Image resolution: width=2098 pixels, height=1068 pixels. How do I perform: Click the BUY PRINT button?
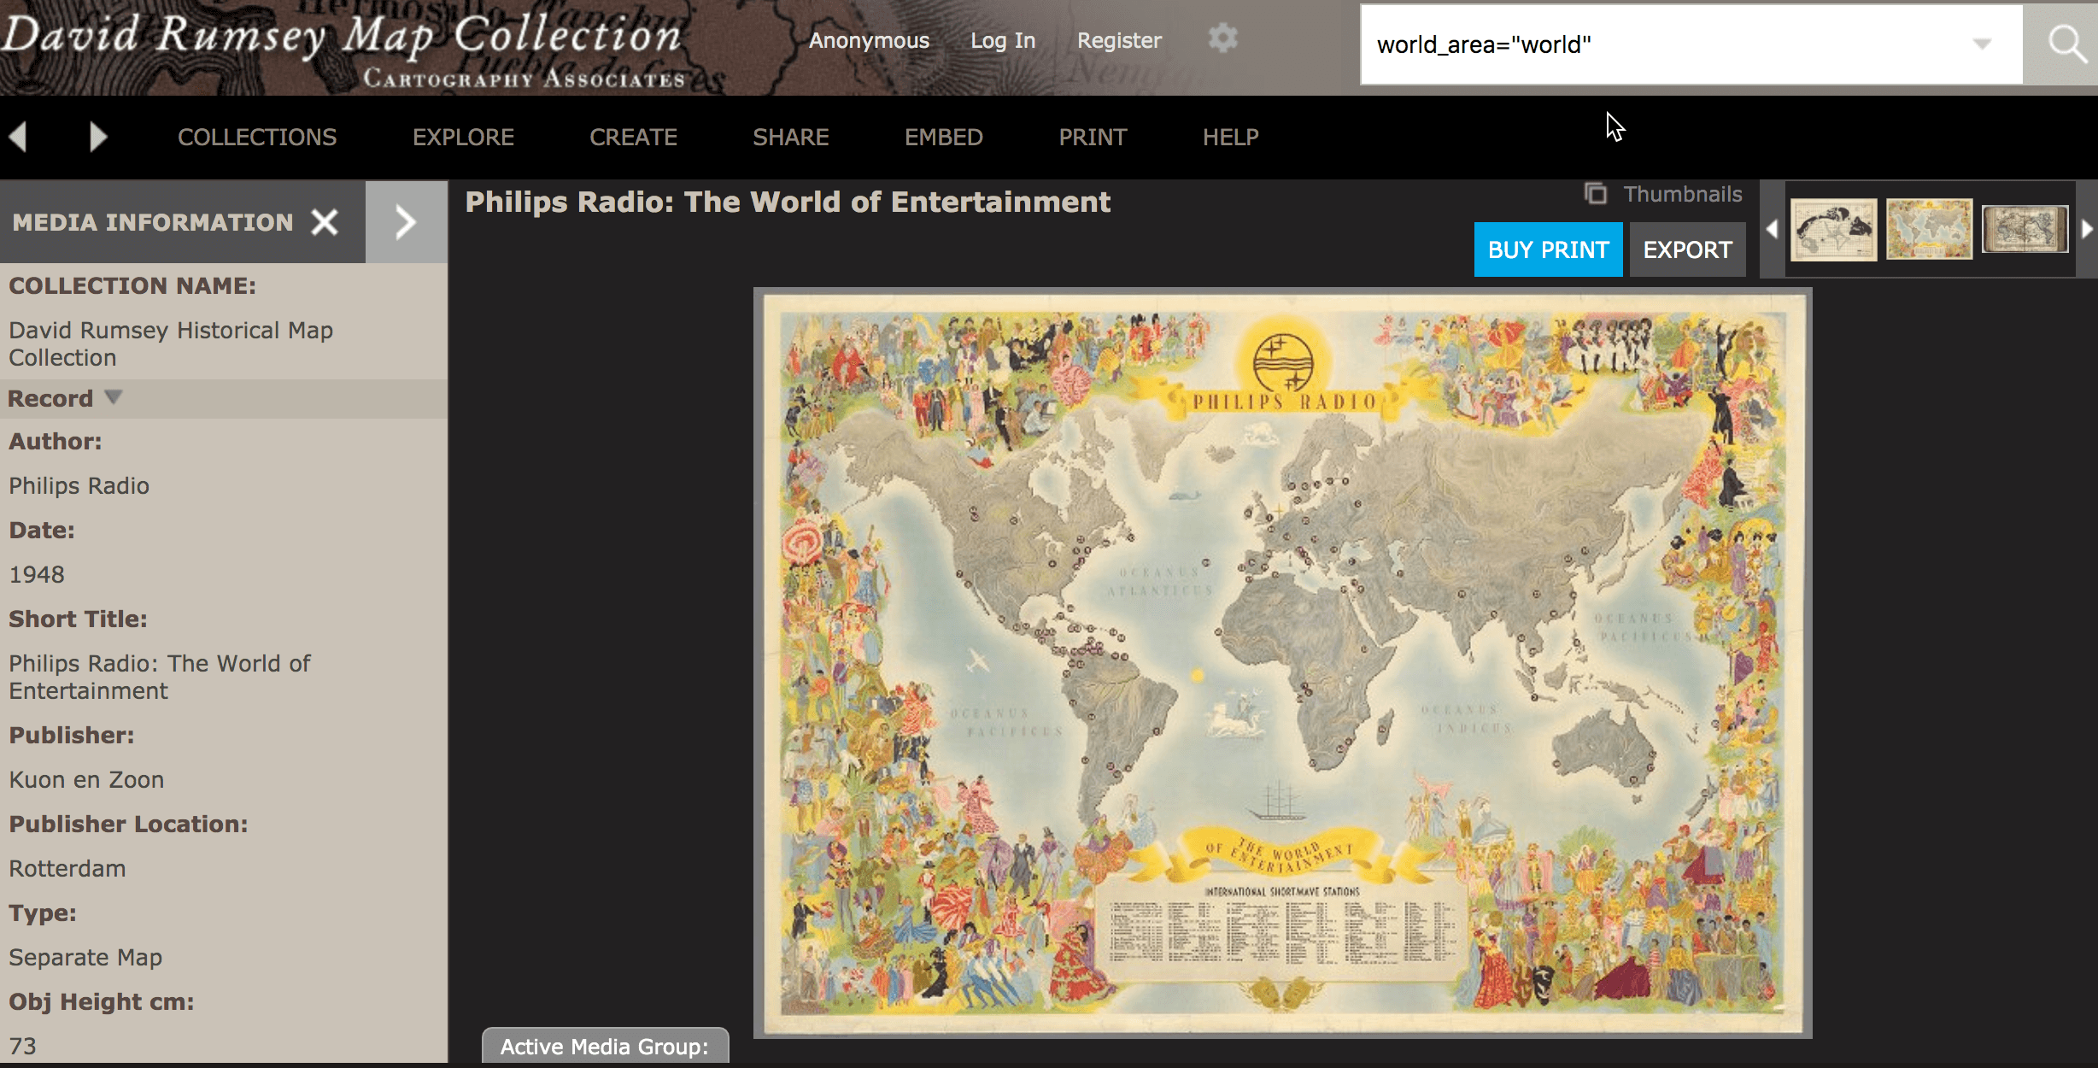[1548, 249]
